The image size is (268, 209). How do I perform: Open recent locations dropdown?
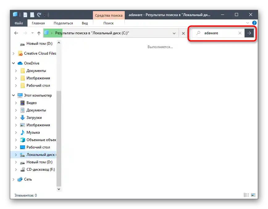pyautogui.click(x=32, y=33)
